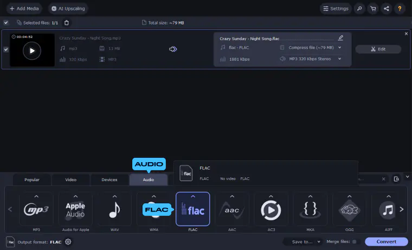Click the flac file icon in preset popup
Screen dimensions: 412x250
pos(186,173)
